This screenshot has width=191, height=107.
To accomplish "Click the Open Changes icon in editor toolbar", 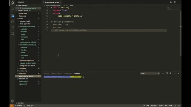I will pos(170,2).
